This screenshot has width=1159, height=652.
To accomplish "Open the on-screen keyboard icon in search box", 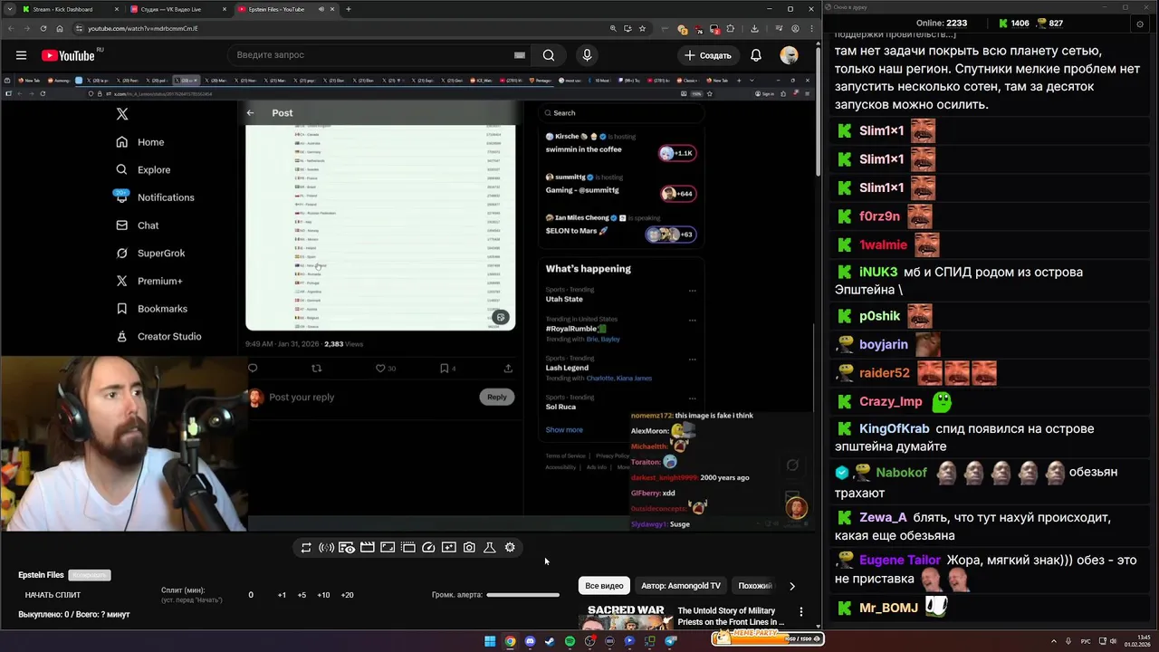I will pos(520,55).
